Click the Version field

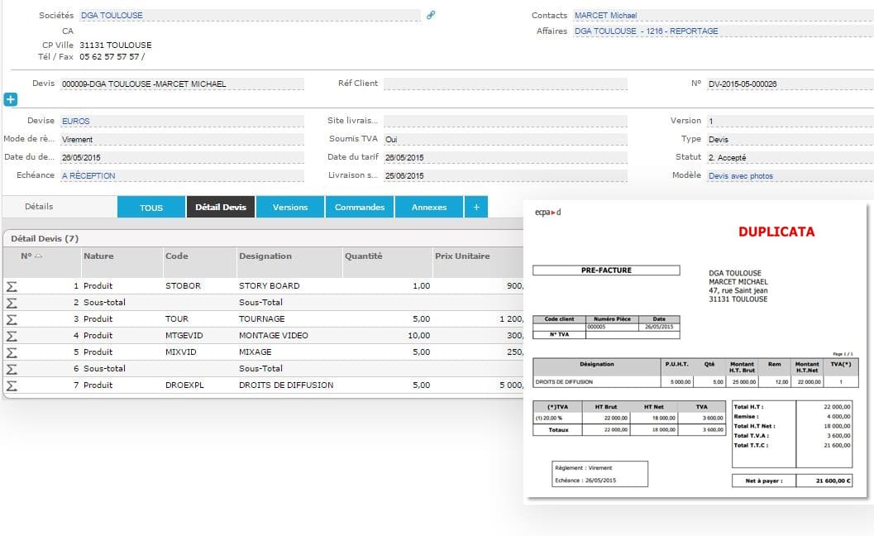(790, 121)
